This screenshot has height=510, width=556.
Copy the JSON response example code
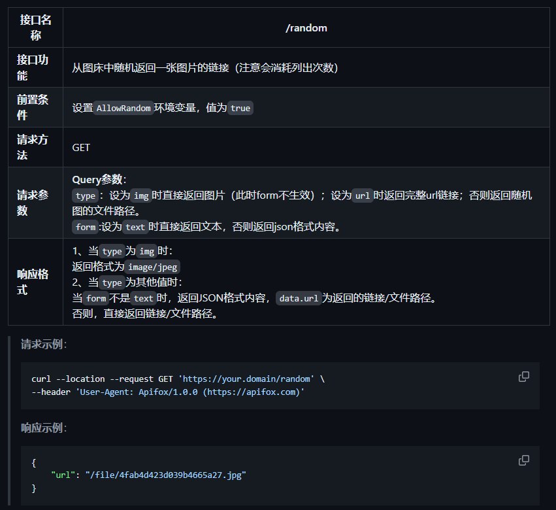(x=523, y=460)
